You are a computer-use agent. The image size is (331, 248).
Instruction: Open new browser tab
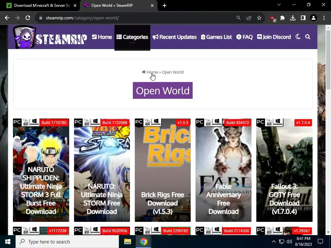tap(165, 5)
